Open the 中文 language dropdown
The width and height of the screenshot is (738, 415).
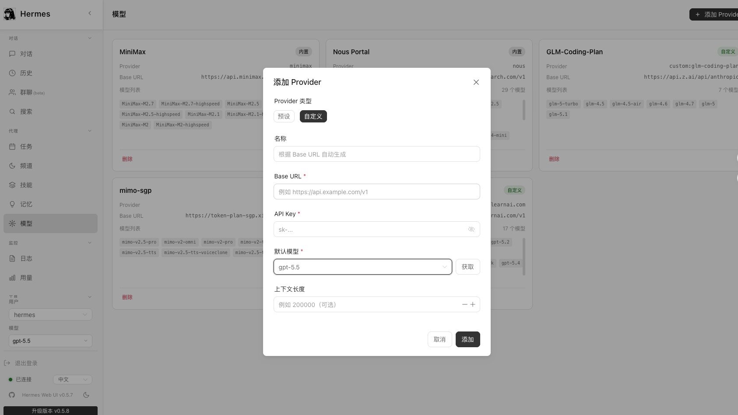click(x=73, y=380)
